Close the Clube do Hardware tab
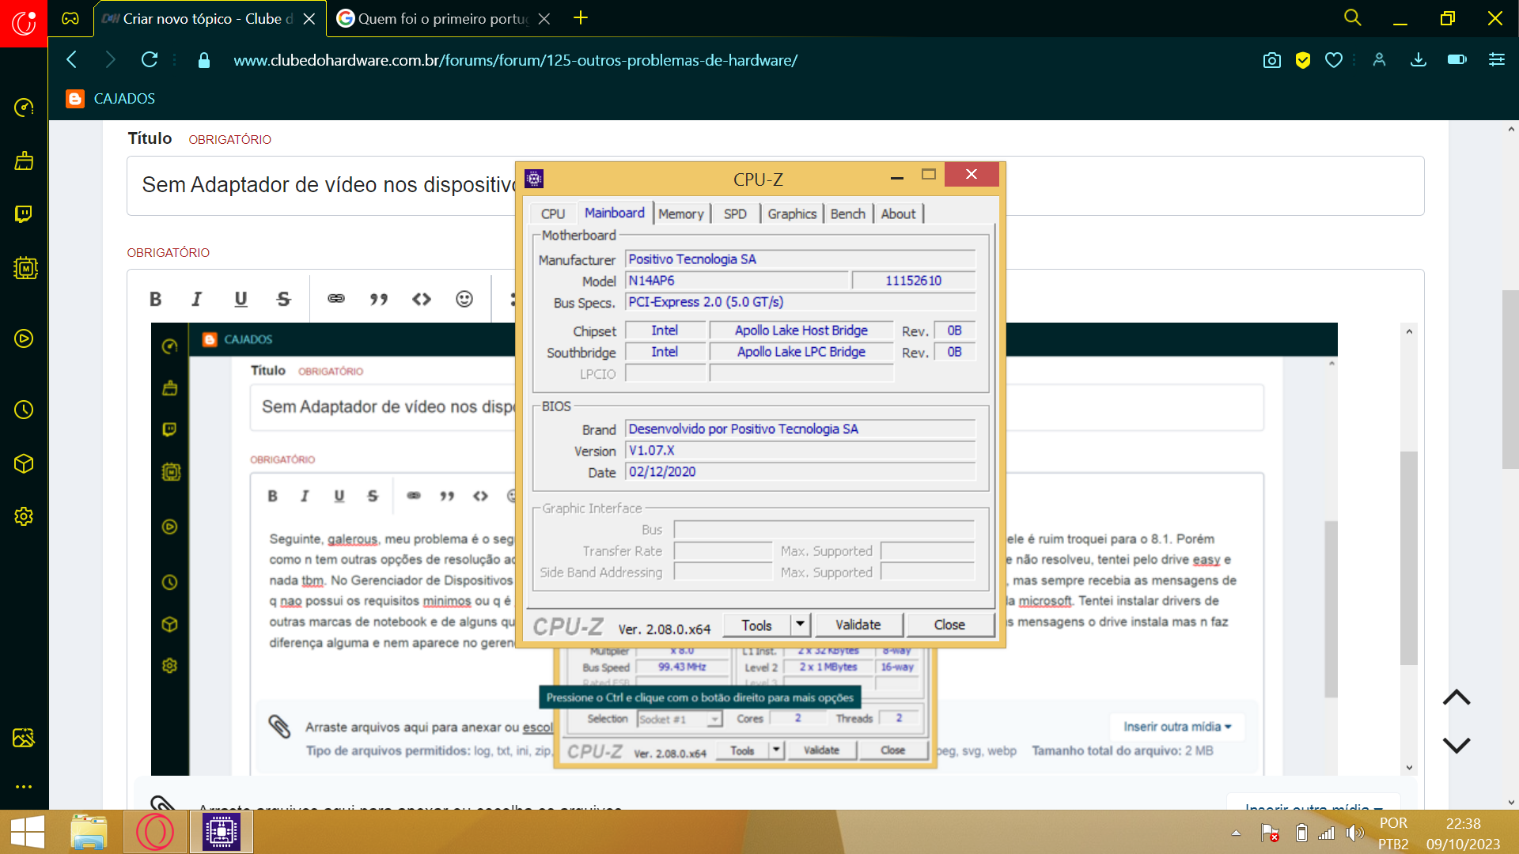 (309, 19)
